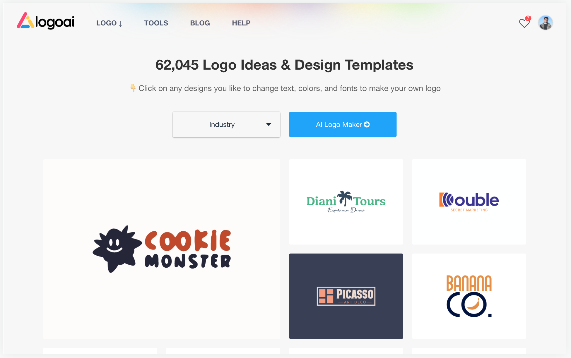Screen dimensions: 571x358
Task: Open the Banana Co. template card
Action: coord(469,296)
